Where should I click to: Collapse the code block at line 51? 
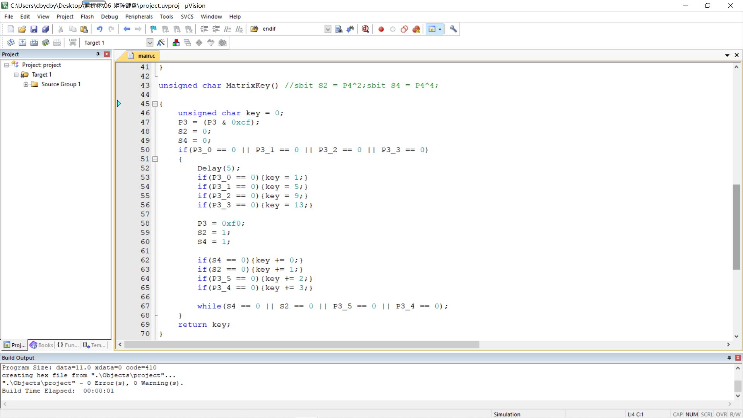pos(155,159)
